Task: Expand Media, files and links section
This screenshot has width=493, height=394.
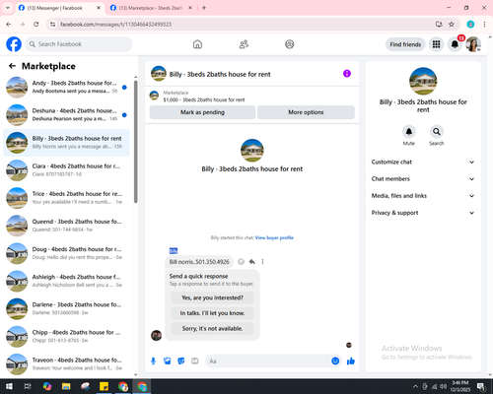Action: pyautogui.click(x=423, y=196)
